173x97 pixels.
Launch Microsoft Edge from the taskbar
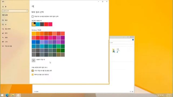pos(7,95)
